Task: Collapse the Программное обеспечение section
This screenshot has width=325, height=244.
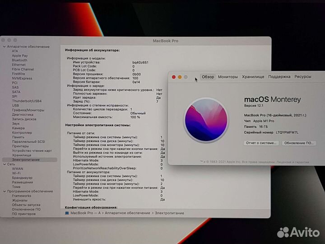Action: pos(5,191)
